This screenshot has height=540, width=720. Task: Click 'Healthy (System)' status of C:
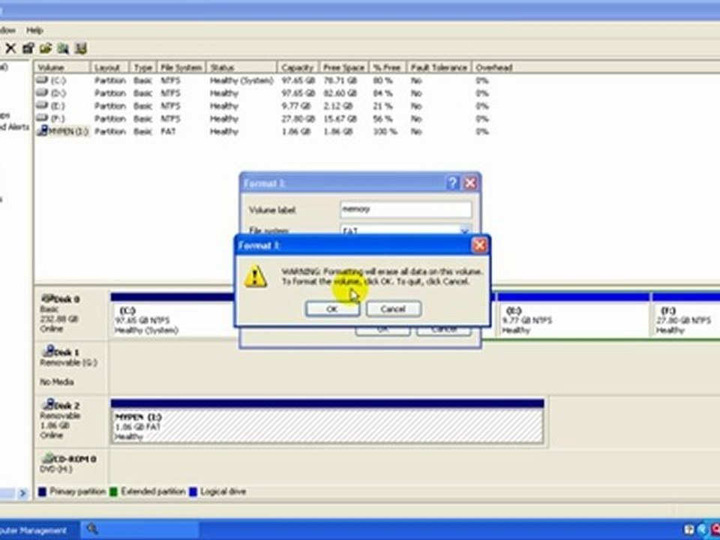coord(241,80)
